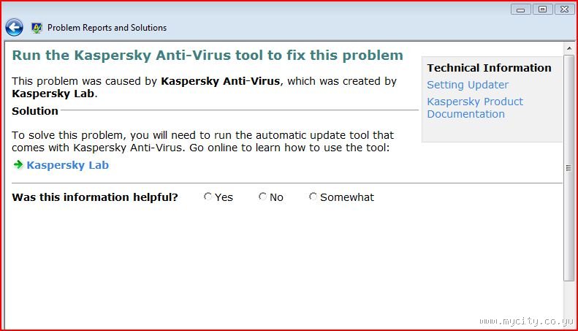The width and height of the screenshot is (578, 331).
Task: Close the Problem Reports and Solutions window
Action: coord(563,9)
